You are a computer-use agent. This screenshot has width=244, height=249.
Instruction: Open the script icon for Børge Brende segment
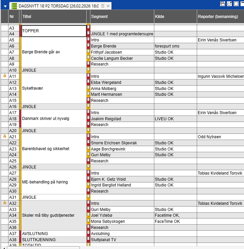[88, 46]
